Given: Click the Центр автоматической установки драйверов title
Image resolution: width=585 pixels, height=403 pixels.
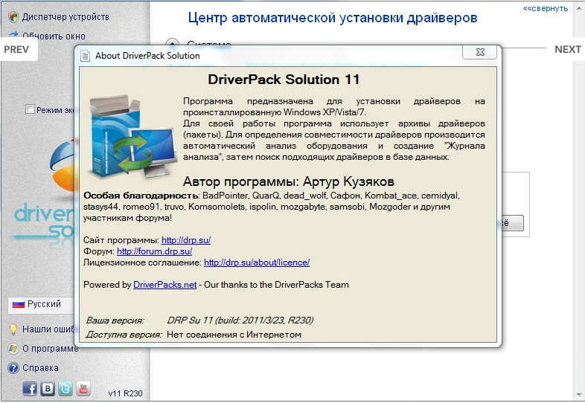Looking at the screenshot, I should point(333,18).
